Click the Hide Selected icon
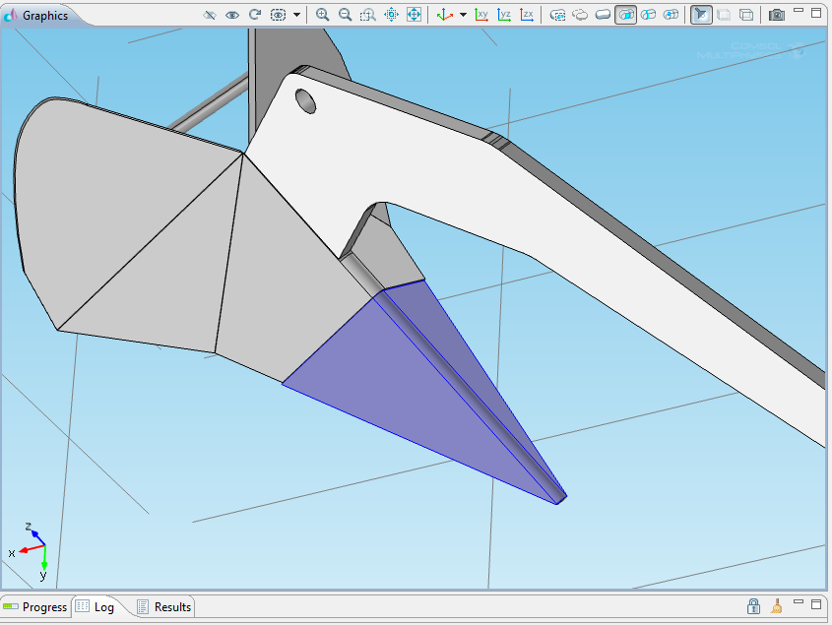This screenshot has width=832, height=625. coord(210,15)
